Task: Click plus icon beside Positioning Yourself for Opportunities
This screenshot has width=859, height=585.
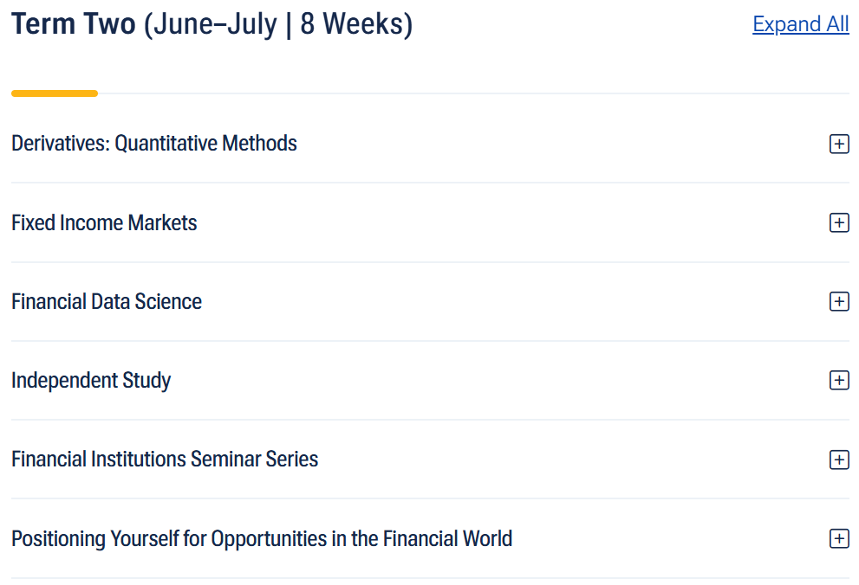Action: [x=839, y=538]
